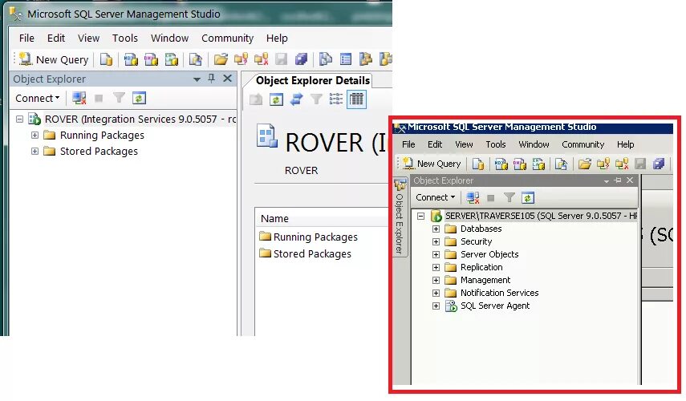
Task: Open window position dropdown of ROVER Object Explorer
Action: pyautogui.click(x=197, y=79)
